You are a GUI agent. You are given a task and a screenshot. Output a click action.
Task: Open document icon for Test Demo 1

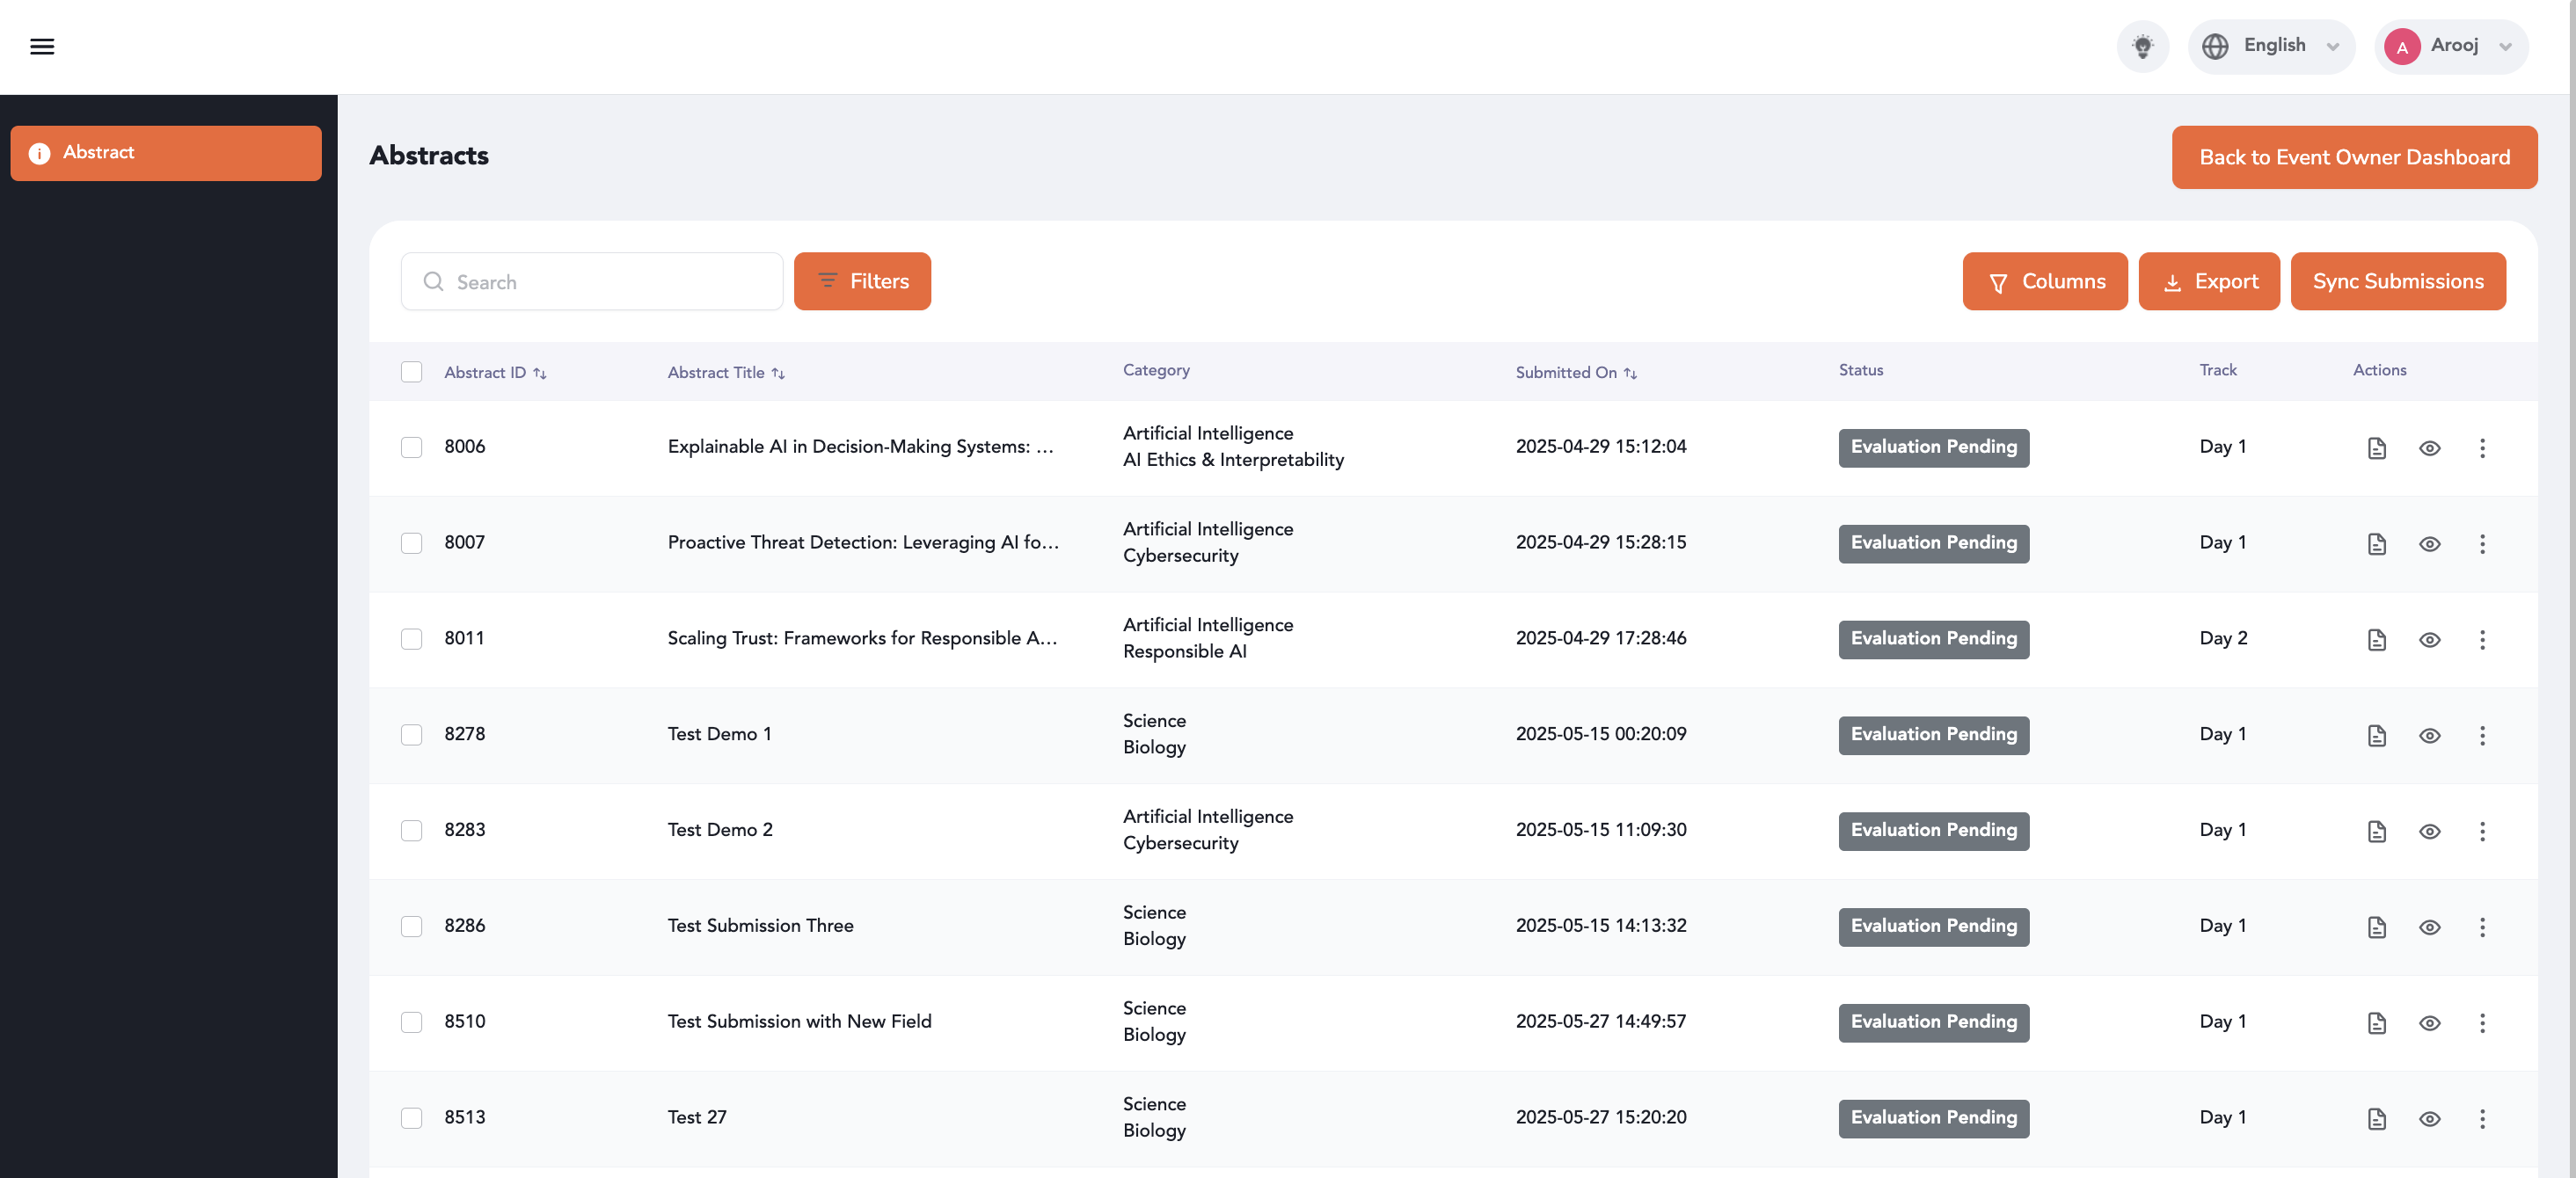[2377, 737]
